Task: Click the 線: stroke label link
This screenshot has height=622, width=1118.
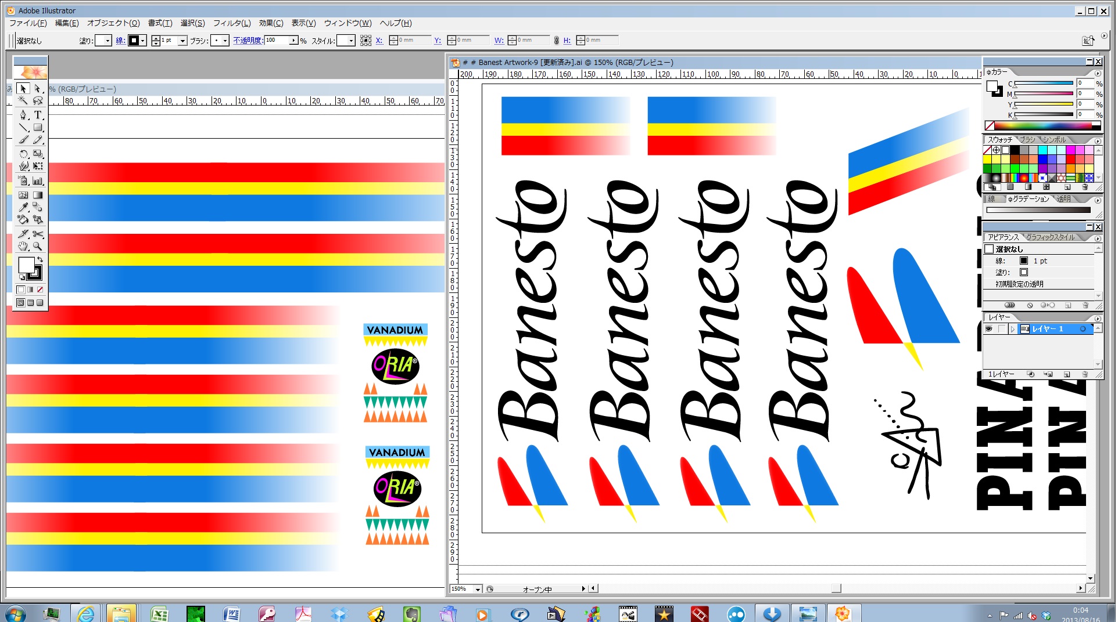Action: click(x=120, y=41)
